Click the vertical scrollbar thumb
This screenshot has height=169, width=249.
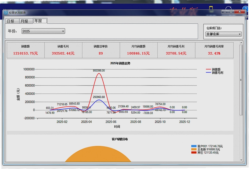pyautogui.click(x=241, y=80)
